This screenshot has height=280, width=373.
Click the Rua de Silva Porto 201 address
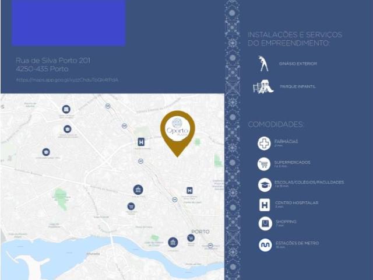[53, 60]
